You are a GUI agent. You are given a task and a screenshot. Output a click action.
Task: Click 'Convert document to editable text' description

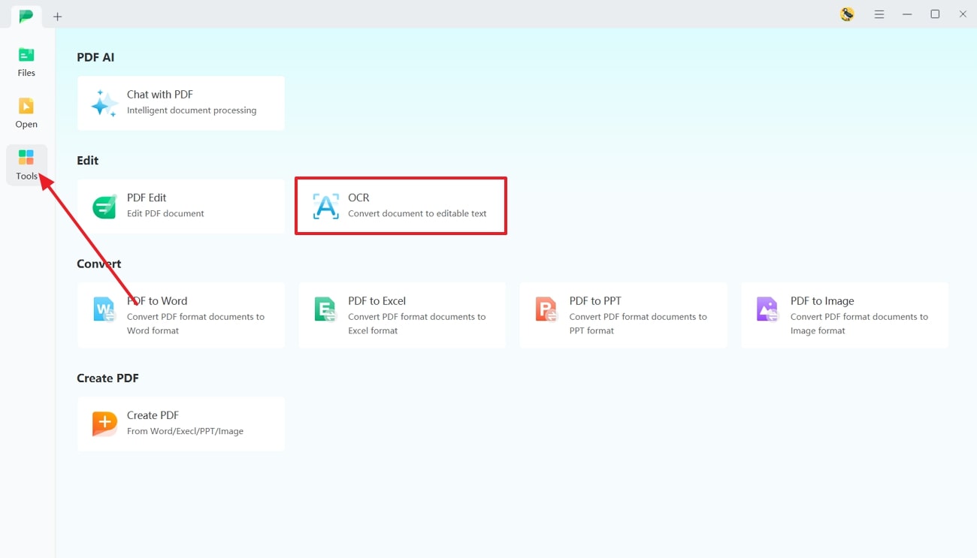coord(417,214)
